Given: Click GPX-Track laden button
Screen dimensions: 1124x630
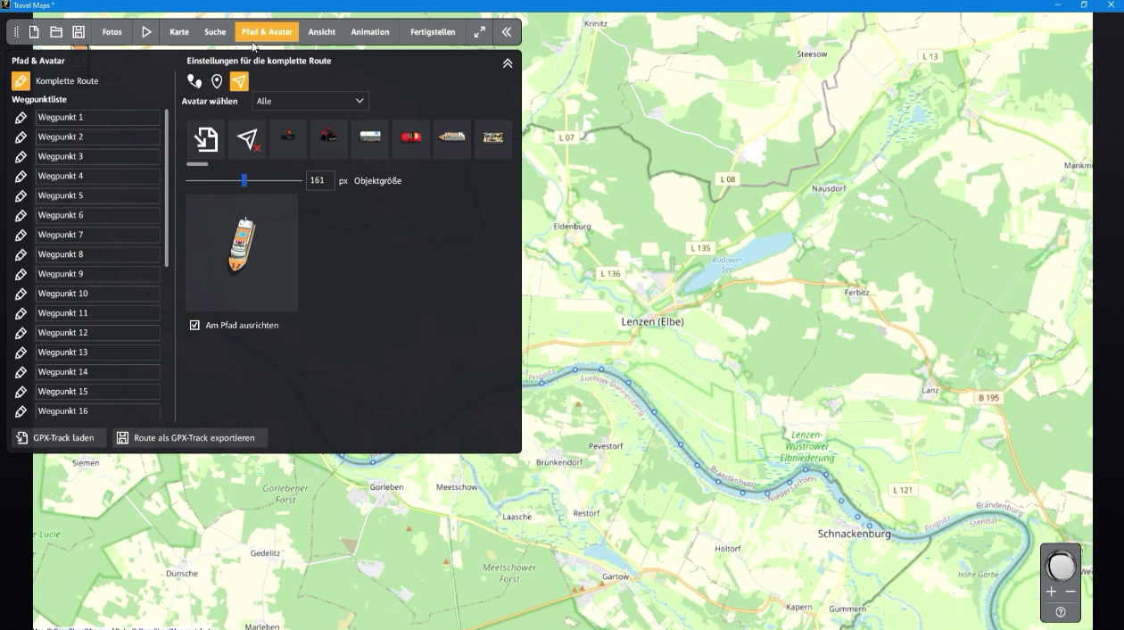Looking at the screenshot, I should click(x=56, y=437).
